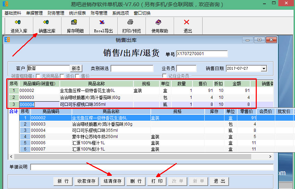This screenshot has height=189, width=295.
Task: Select 蒙牛特仑苏纯牛奶250ml row
Action: (156, 136)
